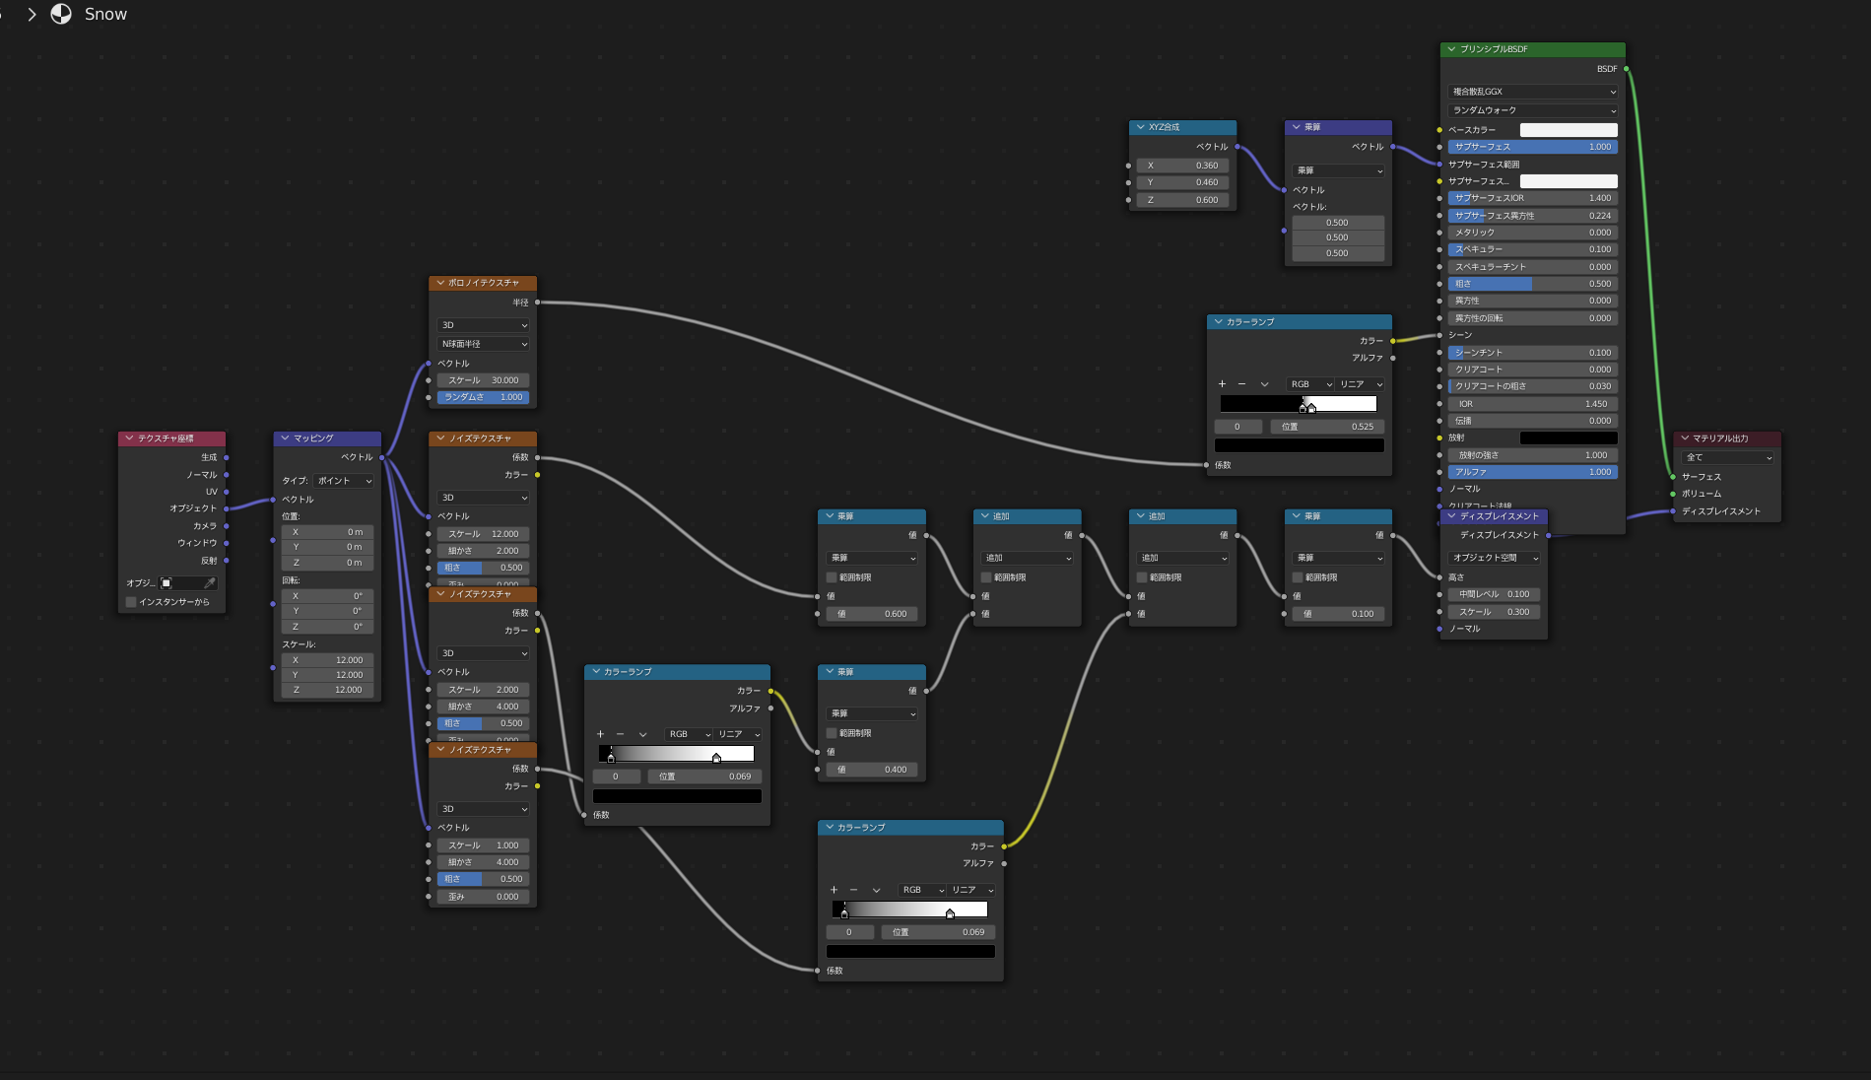Add color stop in top-right カラーランプ node

click(x=1222, y=384)
